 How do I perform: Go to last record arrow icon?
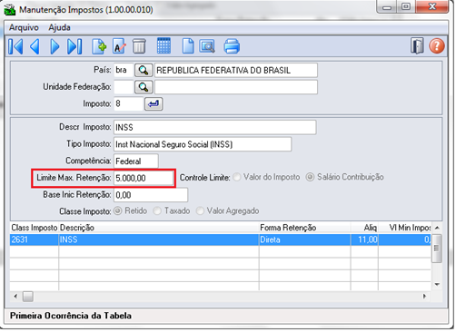click(x=74, y=46)
